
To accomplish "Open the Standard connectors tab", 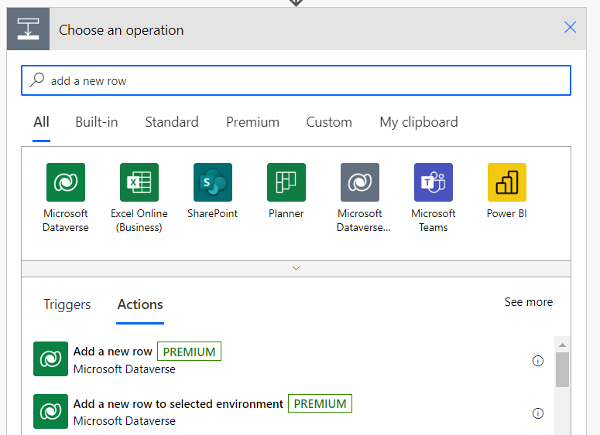I will pyautogui.click(x=172, y=122).
